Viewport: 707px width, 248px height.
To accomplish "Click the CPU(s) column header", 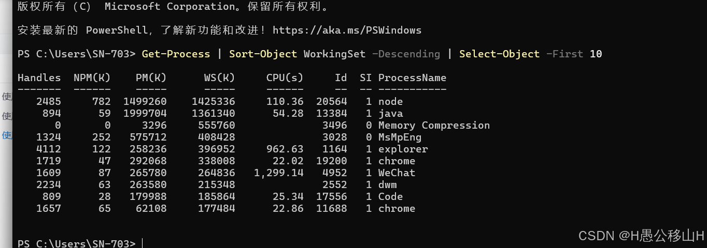I will [285, 78].
